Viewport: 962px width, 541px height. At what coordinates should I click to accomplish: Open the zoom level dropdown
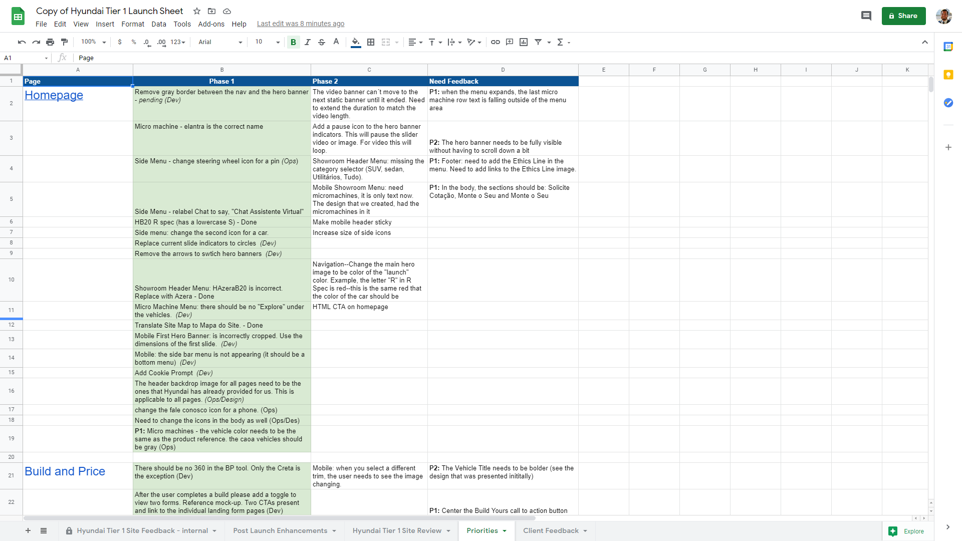tap(94, 42)
